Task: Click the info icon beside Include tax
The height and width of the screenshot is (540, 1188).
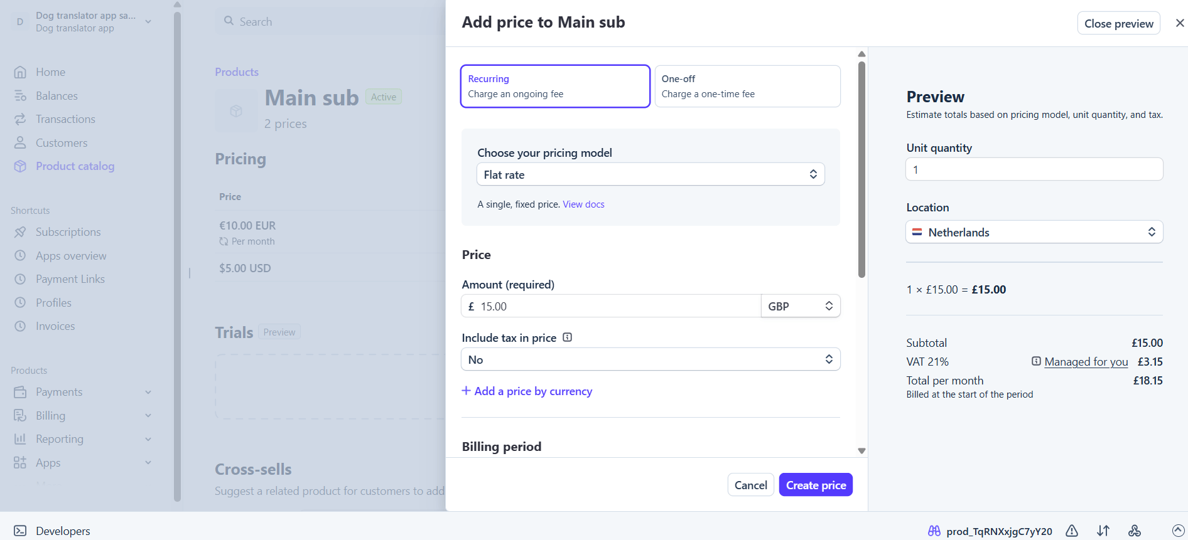Action: point(568,337)
